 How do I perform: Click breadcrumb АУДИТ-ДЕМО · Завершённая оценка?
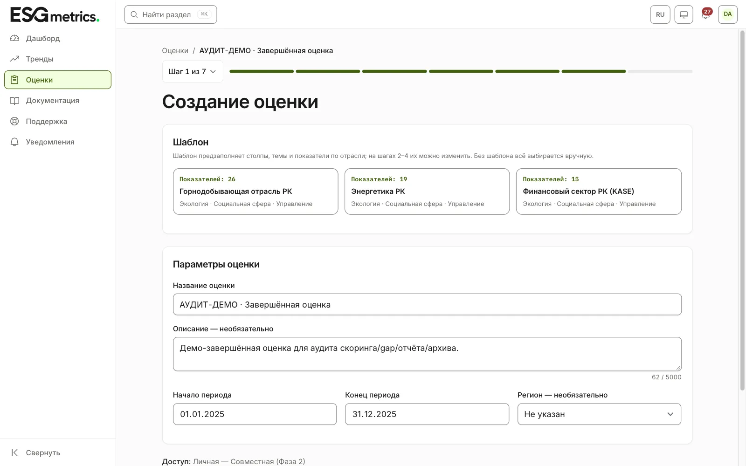pyautogui.click(x=266, y=50)
